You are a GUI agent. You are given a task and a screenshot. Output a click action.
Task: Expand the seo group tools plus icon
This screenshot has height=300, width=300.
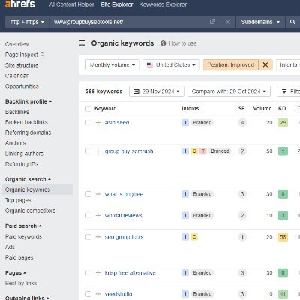tap(98, 237)
